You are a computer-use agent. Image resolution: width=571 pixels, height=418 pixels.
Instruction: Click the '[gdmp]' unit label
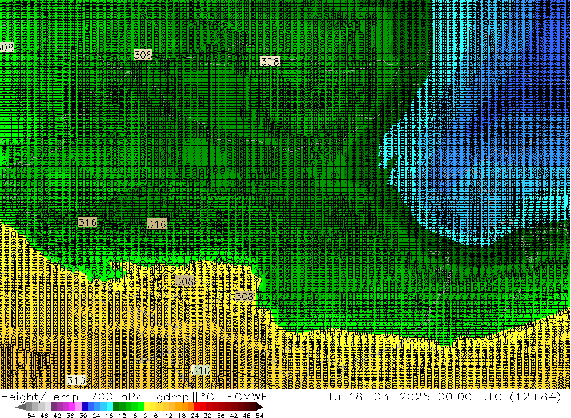tap(172, 397)
